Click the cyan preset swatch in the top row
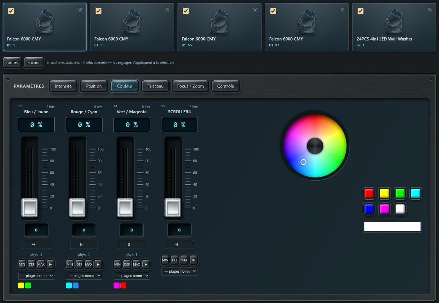Image resolution: width=439 pixels, height=303 pixels. 416,193
